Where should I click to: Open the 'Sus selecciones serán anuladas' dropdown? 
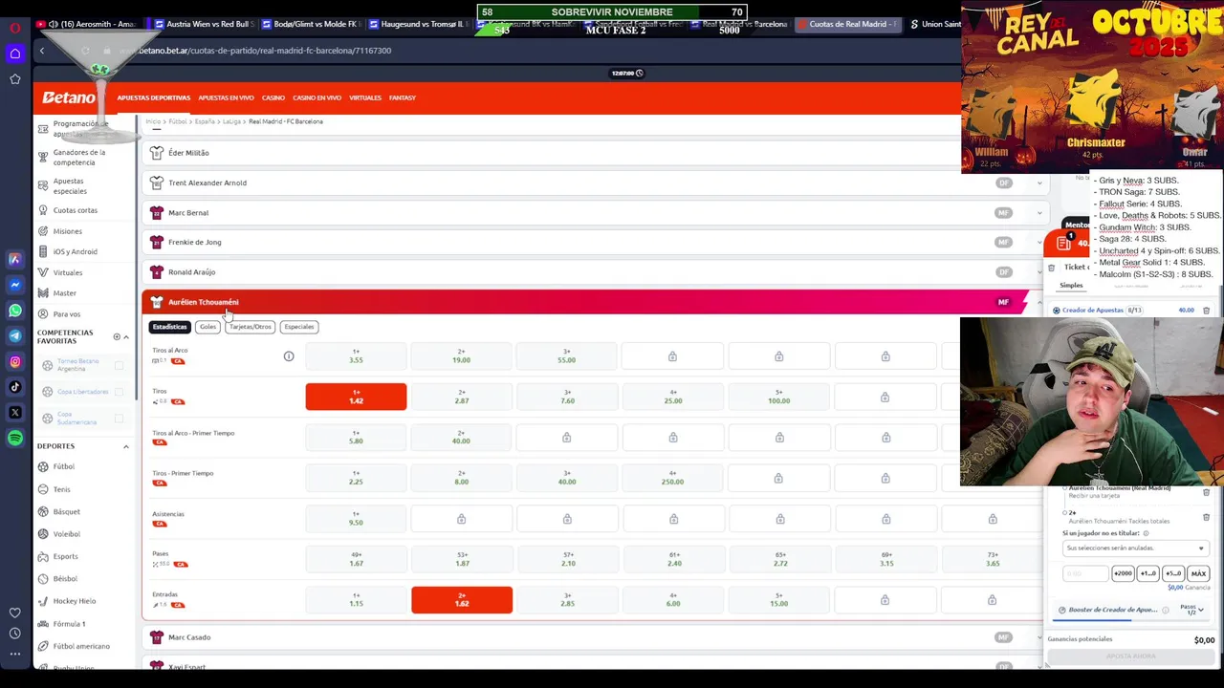(x=1134, y=548)
